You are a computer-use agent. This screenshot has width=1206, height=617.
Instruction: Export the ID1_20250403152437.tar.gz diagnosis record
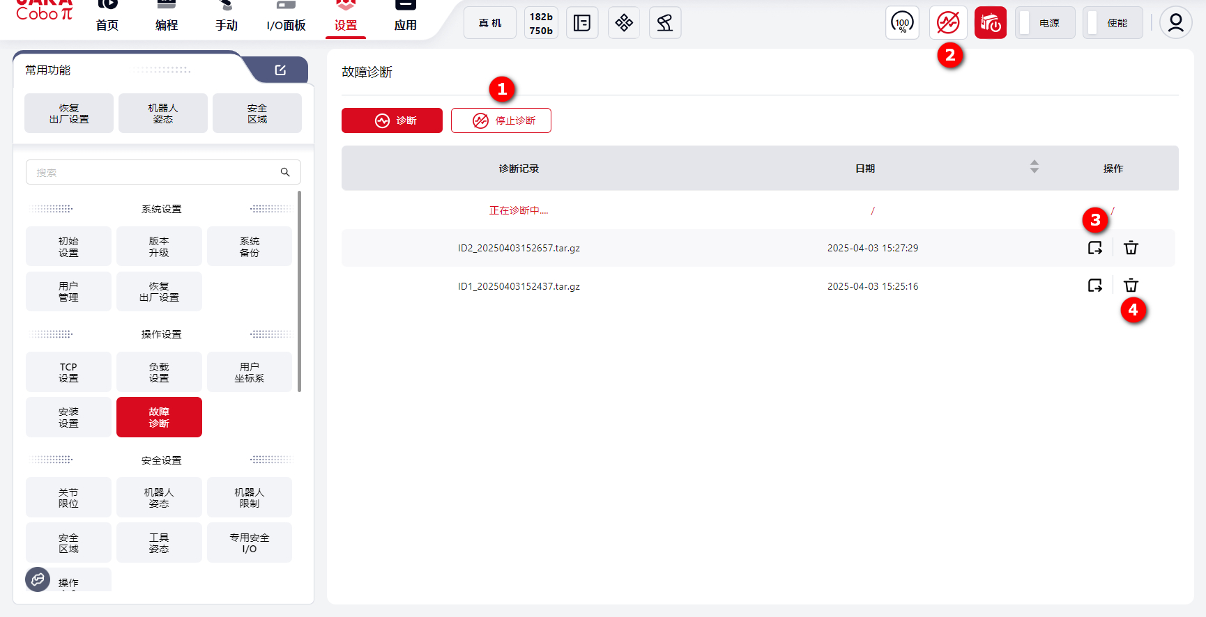coord(1094,286)
